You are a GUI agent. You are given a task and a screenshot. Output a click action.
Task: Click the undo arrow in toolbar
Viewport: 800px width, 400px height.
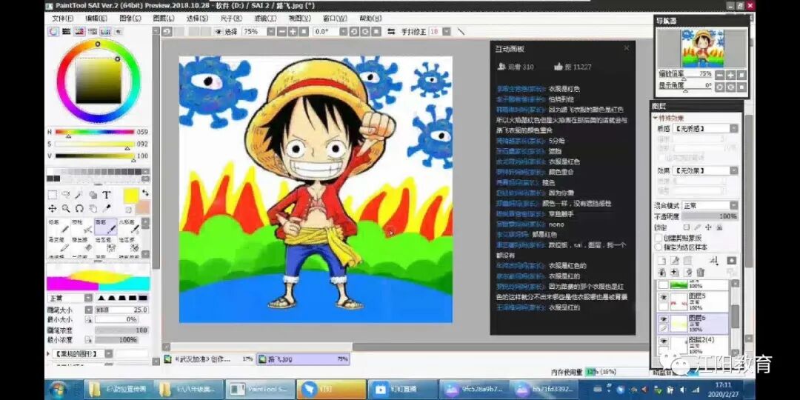tap(167, 31)
